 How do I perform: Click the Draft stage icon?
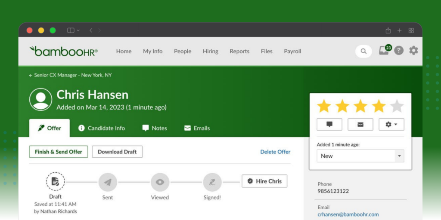click(56, 181)
